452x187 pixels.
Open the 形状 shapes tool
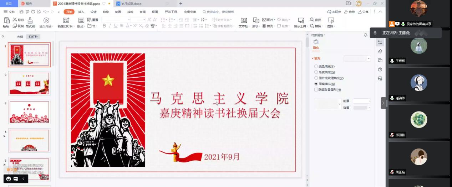click(256, 21)
